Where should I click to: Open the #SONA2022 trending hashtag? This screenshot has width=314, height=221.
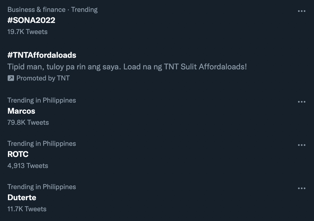click(x=31, y=20)
